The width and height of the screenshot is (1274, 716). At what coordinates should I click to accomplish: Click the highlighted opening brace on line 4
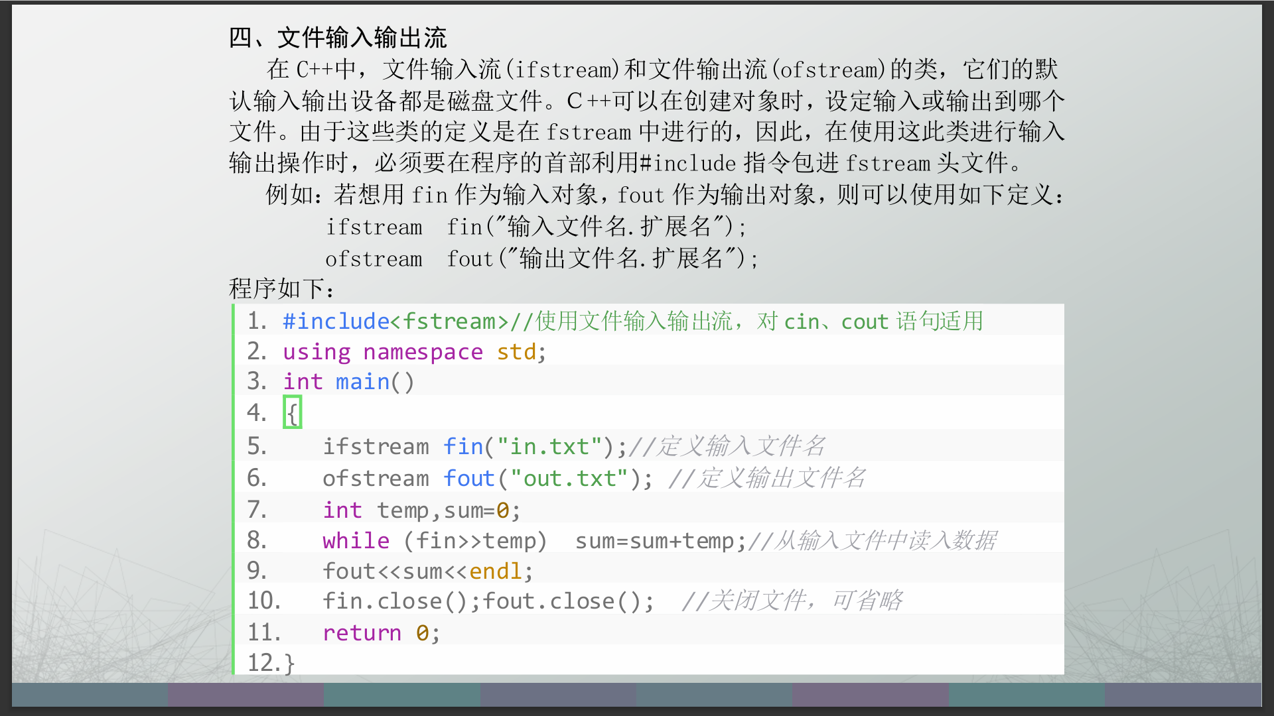point(292,412)
